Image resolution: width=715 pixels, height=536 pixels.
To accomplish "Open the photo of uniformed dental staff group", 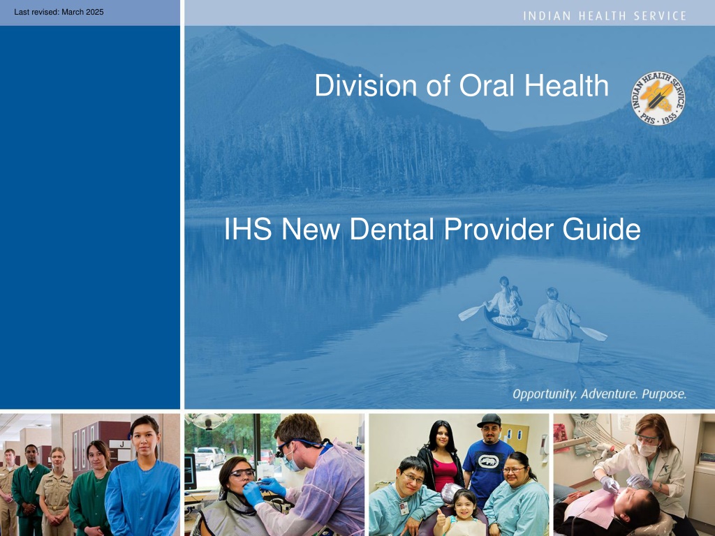I will (90, 475).
